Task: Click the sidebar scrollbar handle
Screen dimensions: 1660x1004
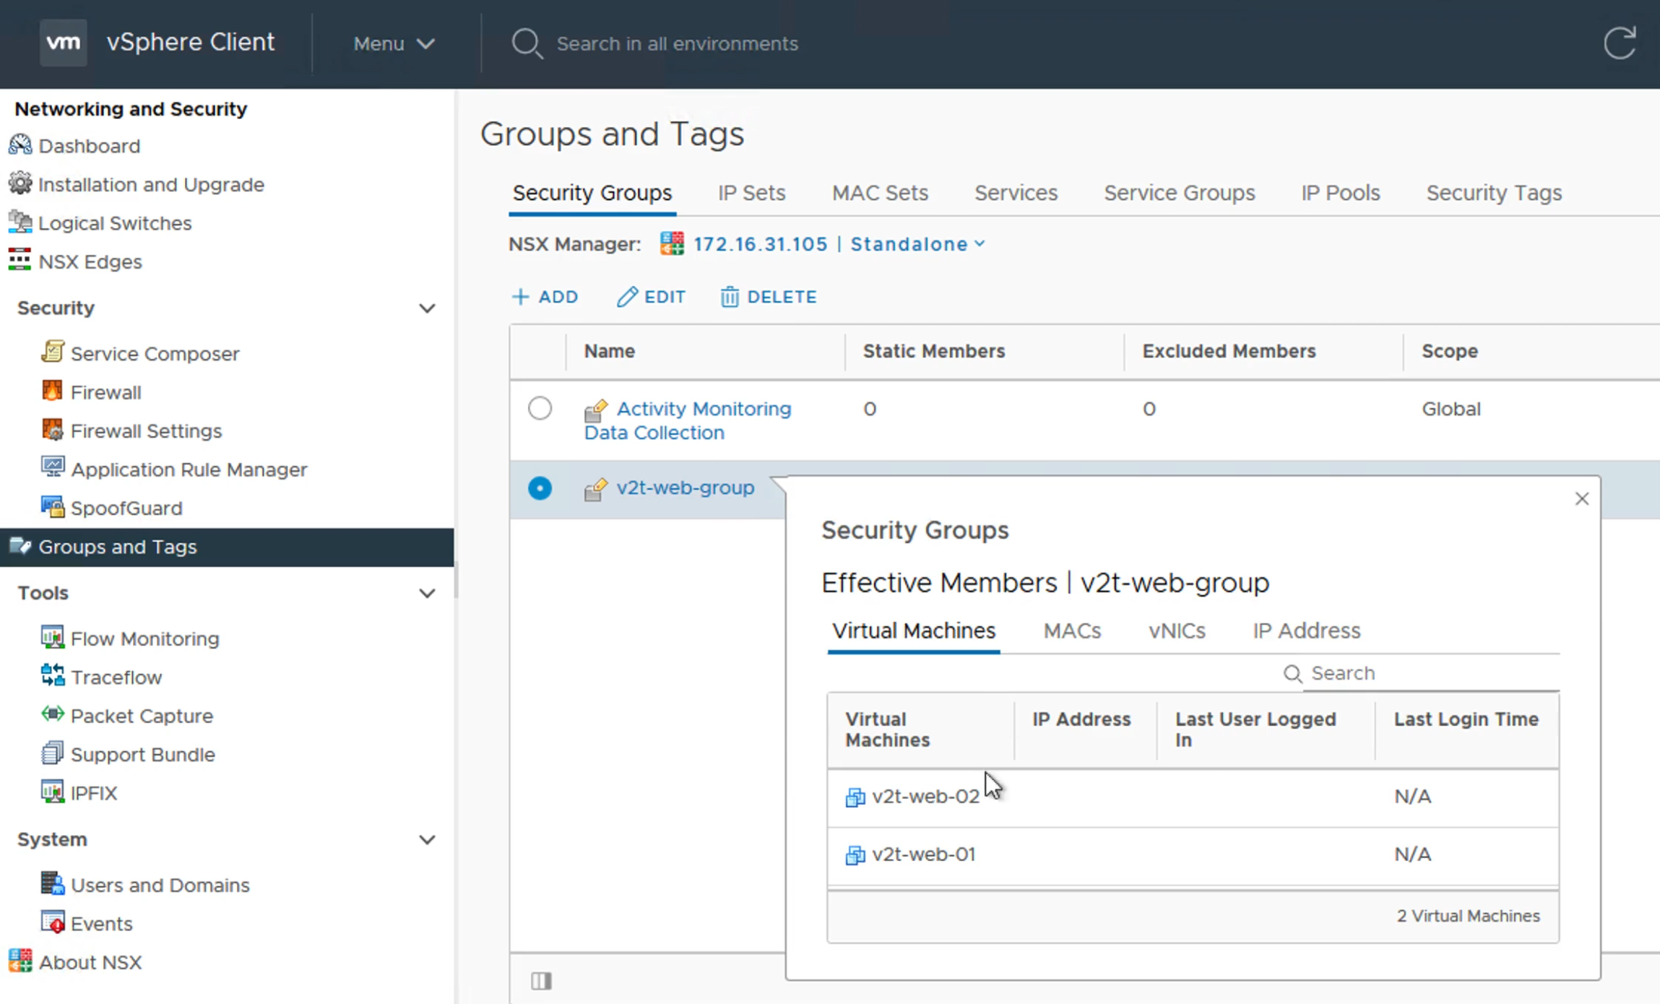Action: [456, 581]
